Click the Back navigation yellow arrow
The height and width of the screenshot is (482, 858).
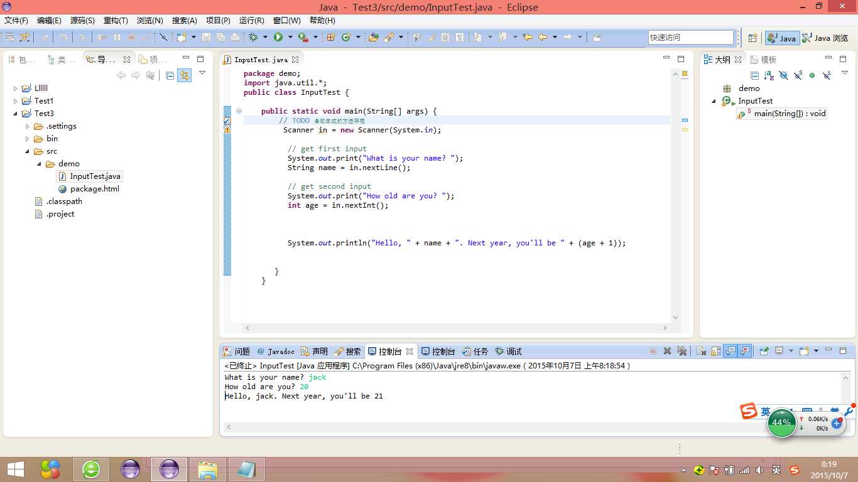click(542, 37)
